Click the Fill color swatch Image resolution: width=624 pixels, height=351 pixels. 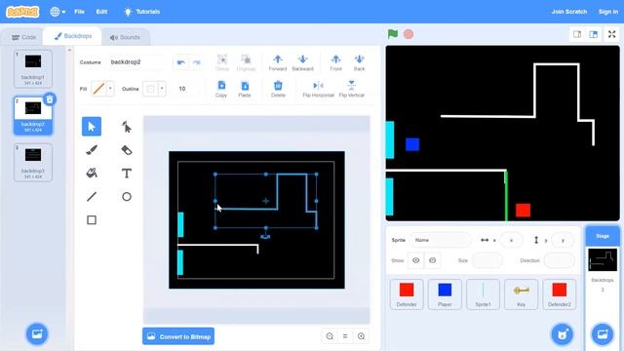click(98, 89)
